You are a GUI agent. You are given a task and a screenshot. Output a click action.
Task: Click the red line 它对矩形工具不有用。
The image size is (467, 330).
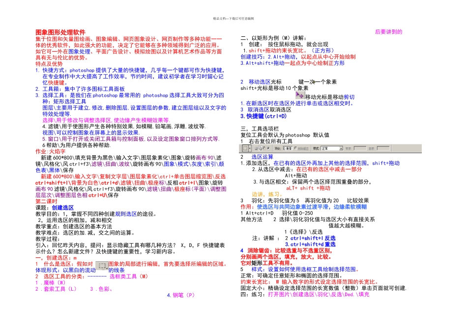[266, 263]
